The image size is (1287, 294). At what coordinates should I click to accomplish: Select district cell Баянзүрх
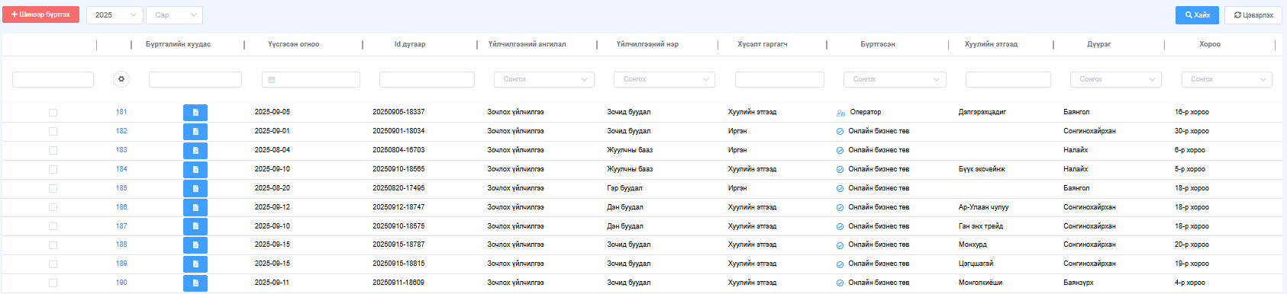[1079, 283]
